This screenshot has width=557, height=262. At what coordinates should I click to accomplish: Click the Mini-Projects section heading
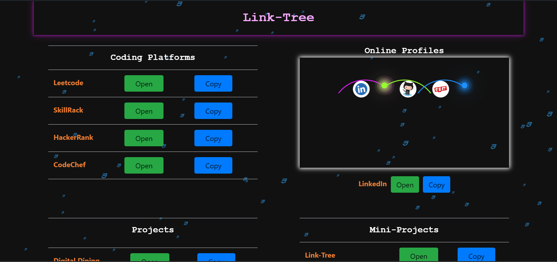(404, 230)
